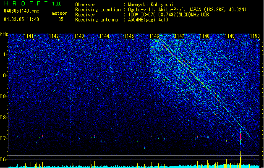The image size is (264, 168).
Task: Click the HROFFT program title text
Action: point(26,3)
